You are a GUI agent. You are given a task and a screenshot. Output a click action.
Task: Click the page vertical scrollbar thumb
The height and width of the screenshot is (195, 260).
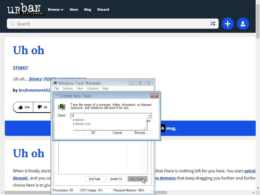pos(258,22)
